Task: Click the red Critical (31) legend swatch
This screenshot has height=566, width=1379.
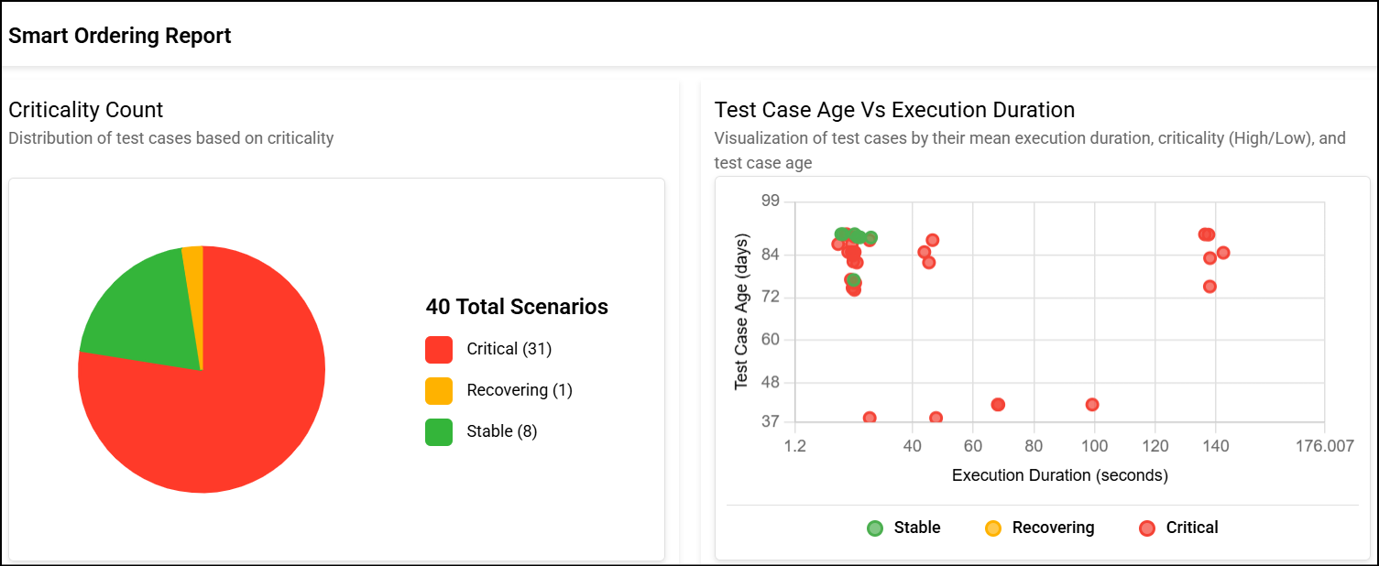Action: point(439,349)
